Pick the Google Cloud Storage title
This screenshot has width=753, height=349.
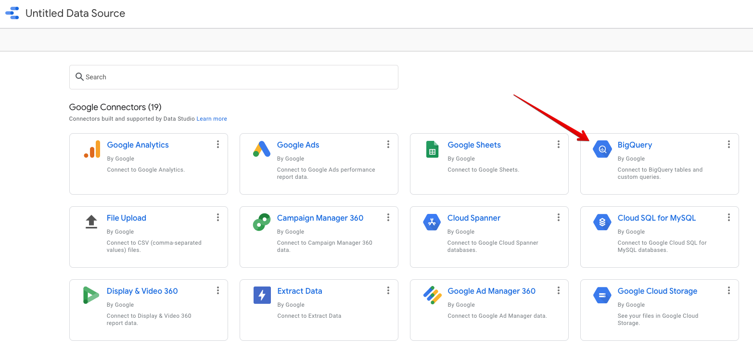point(657,291)
